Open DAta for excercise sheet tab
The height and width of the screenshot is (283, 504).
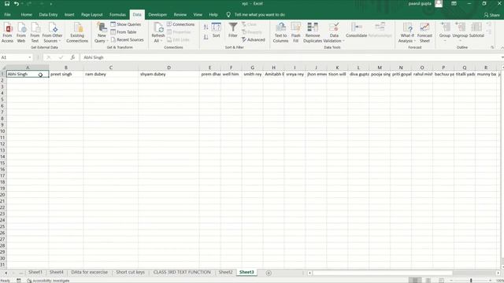click(x=89, y=272)
